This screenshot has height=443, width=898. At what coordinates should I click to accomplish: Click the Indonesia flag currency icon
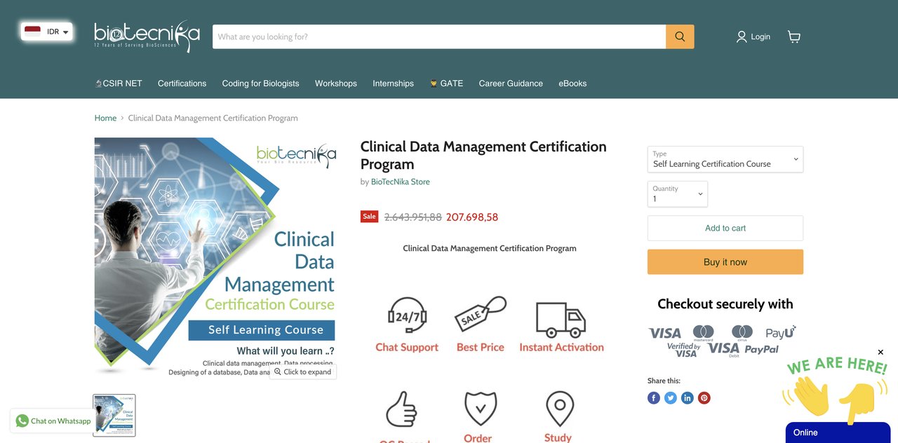[x=32, y=32]
